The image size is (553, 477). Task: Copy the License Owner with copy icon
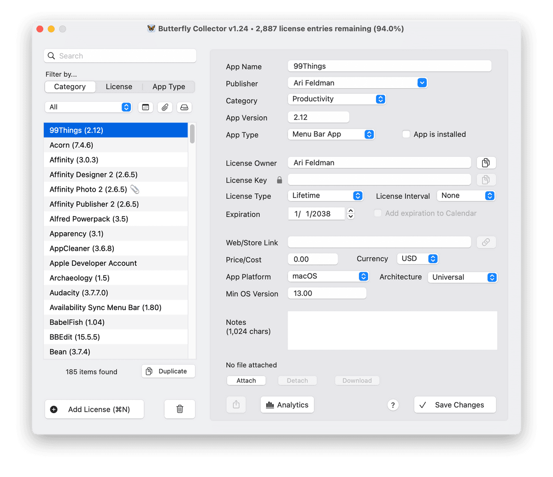[x=486, y=163]
